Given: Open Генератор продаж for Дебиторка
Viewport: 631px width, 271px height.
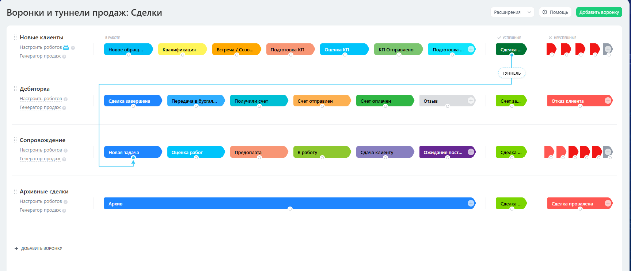Looking at the screenshot, I should click(x=40, y=107).
